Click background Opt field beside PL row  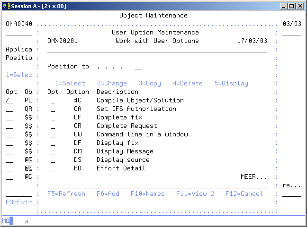point(9,101)
